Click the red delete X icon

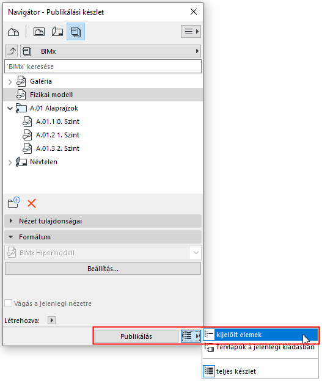32,203
